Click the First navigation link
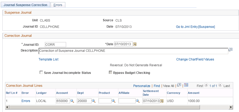Screen dimensions: 239x112 (200, 86)
